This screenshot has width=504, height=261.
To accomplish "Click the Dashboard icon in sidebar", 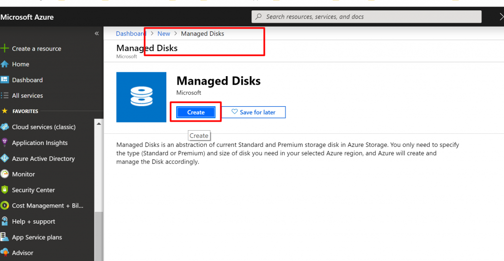I will (x=5, y=80).
